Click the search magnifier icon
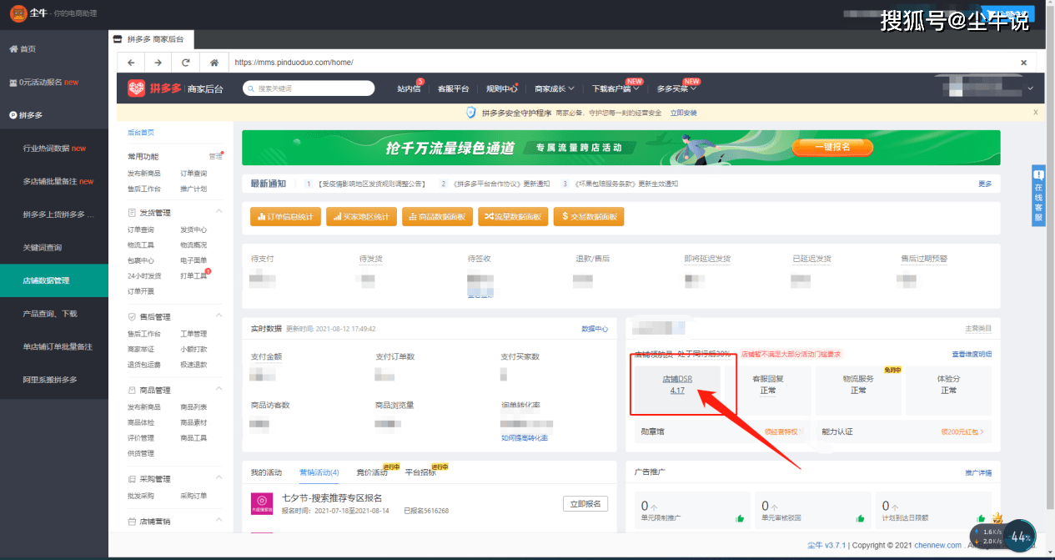The width and height of the screenshot is (1055, 560). coord(249,88)
